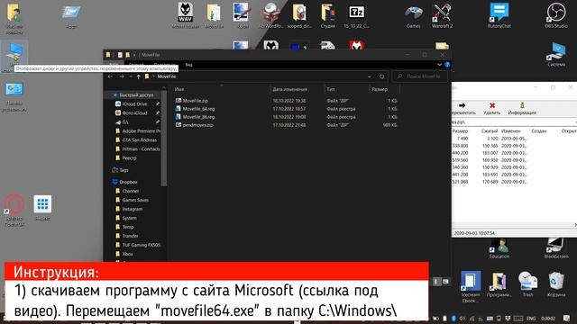Viewport: 577px width, 324px height.
Task: Open Temp folder in sidebar
Action: pos(124,227)
